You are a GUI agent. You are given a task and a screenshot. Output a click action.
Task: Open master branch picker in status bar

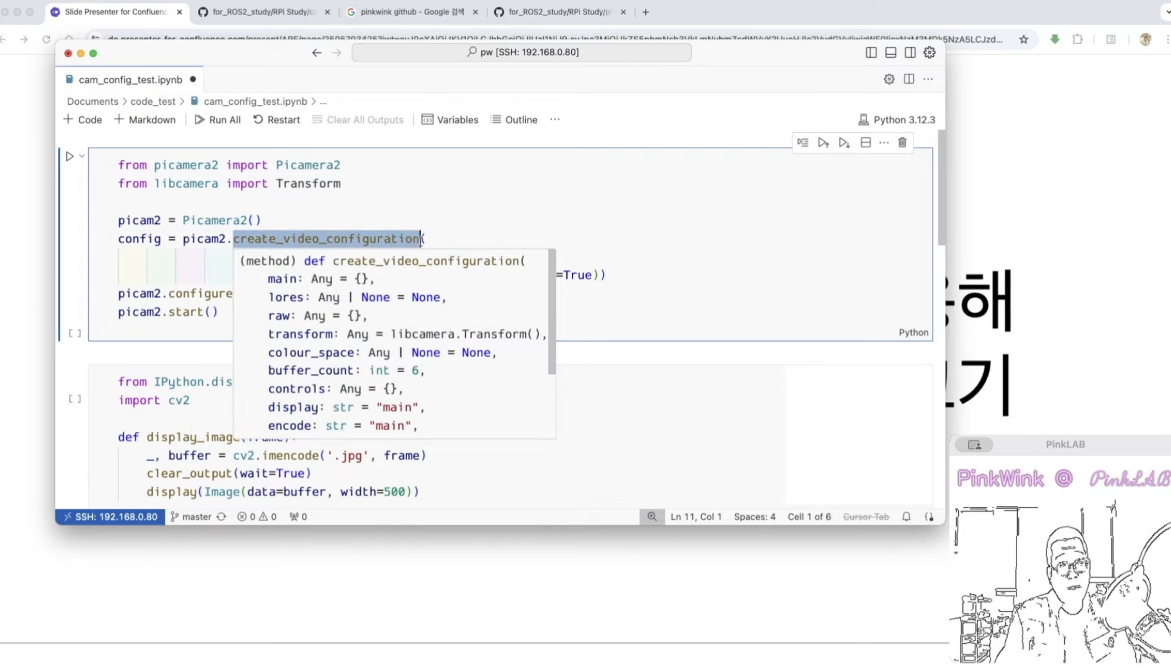tap(191, 517)
